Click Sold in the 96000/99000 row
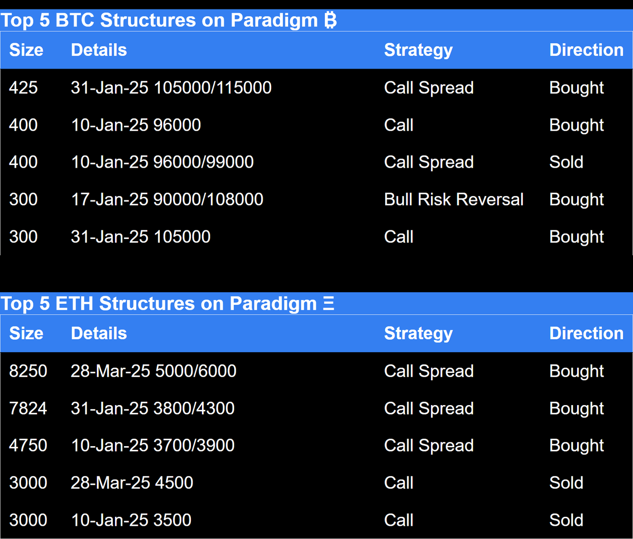The width and height of the screenshot is (633, 539). point(566,162)
